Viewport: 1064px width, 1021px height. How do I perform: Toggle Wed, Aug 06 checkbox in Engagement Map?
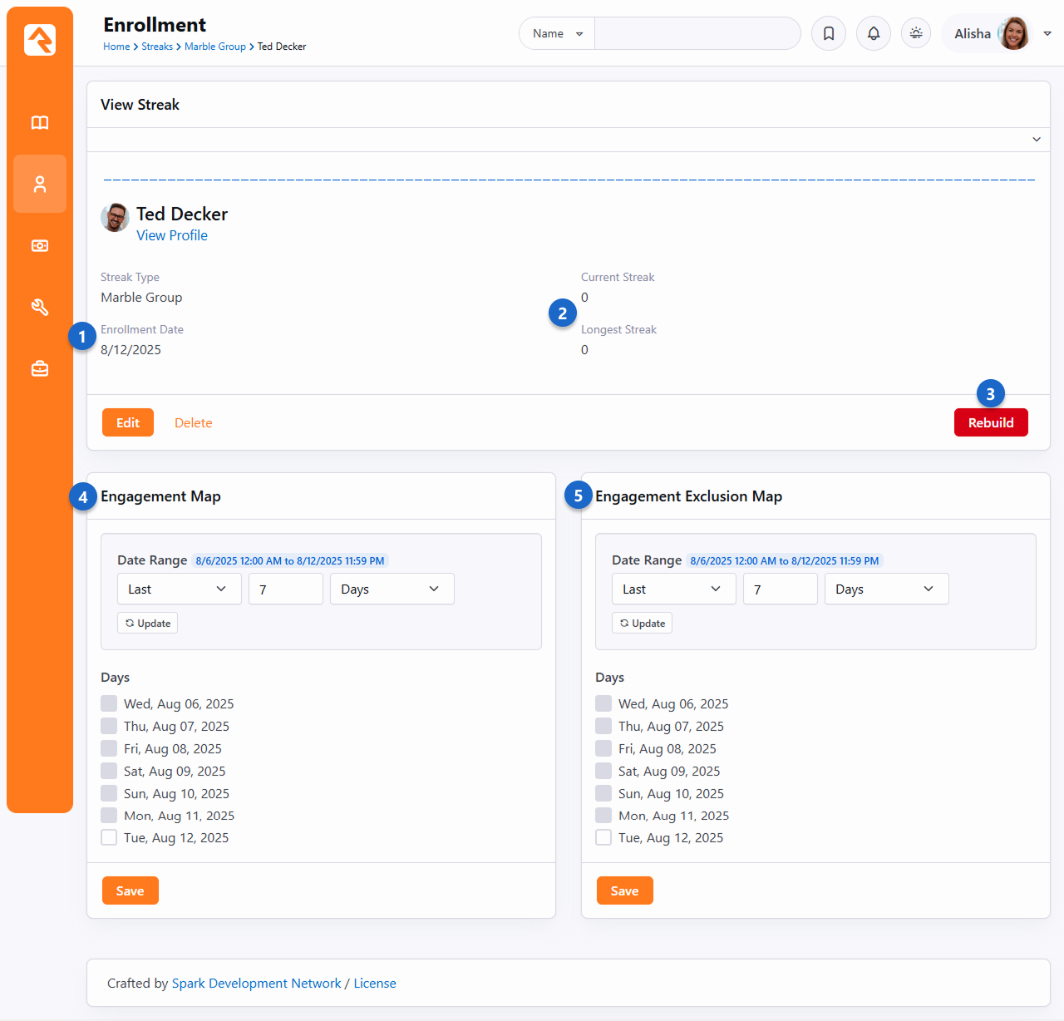109,703
